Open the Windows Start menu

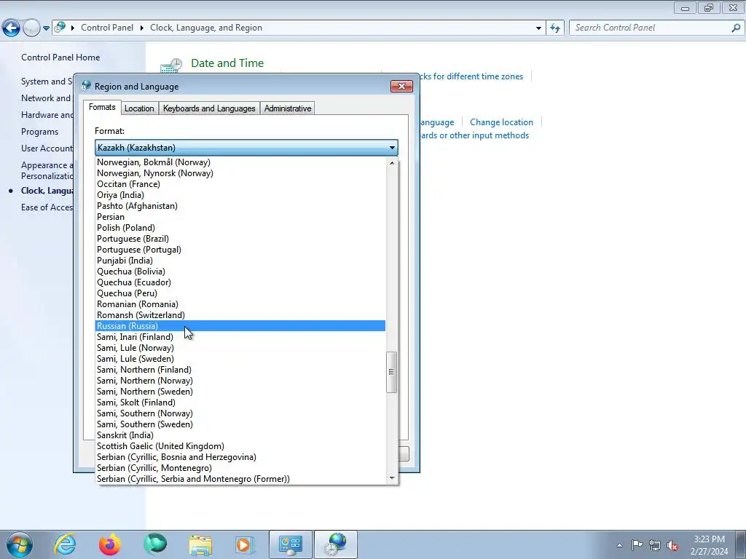click(x=20, y=544)
